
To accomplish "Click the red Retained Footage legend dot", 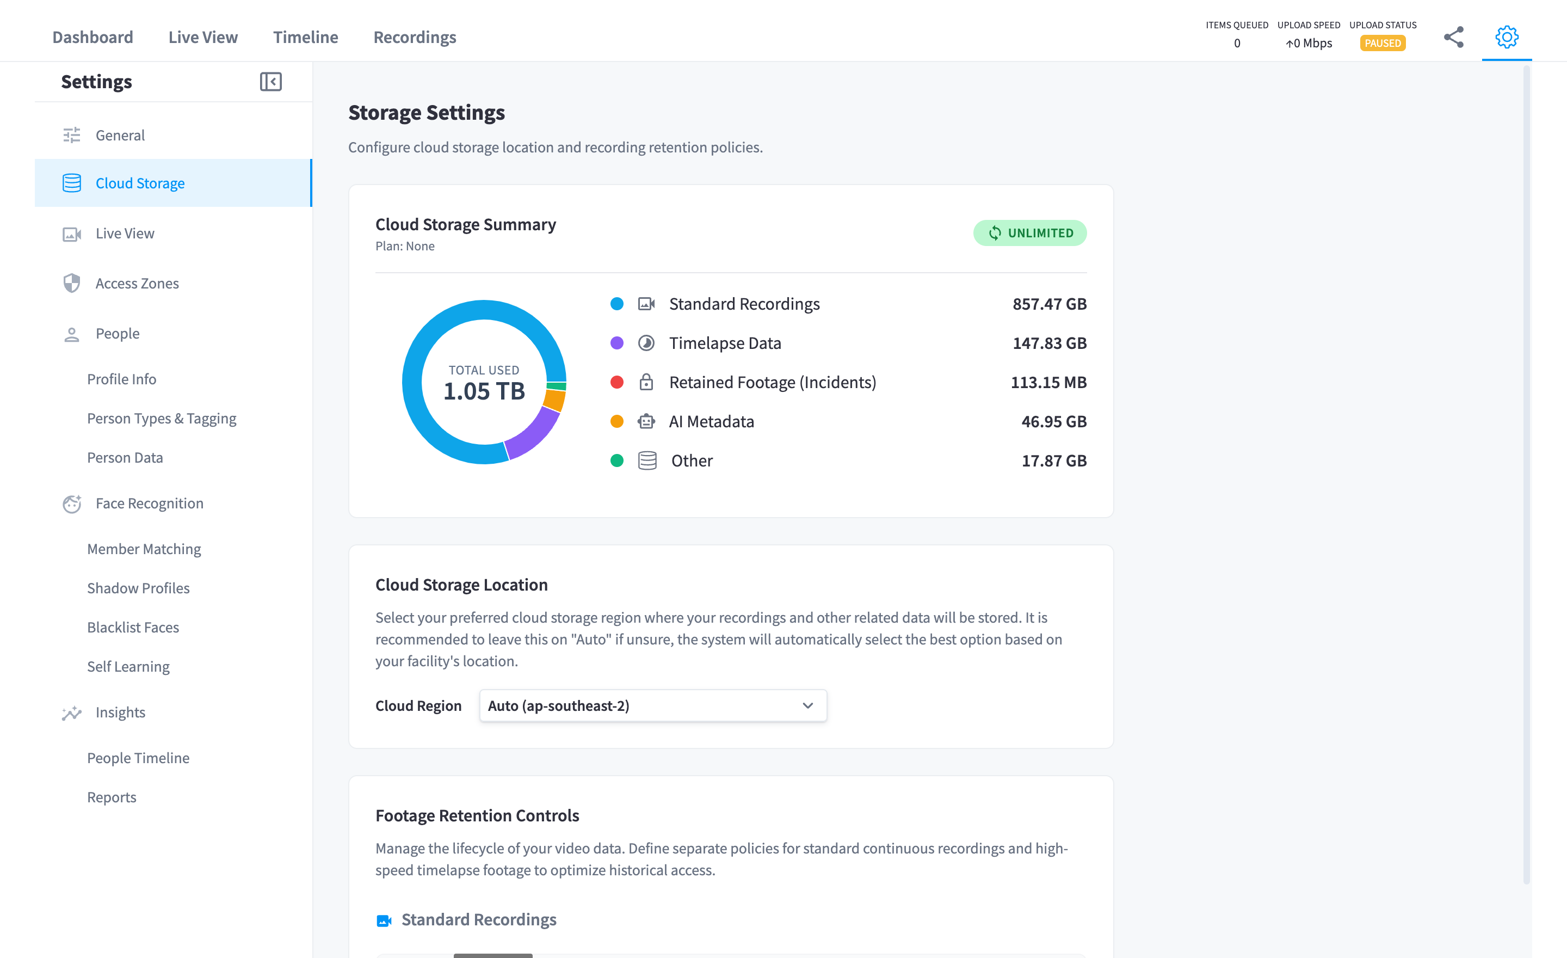I will click(616, 382).
